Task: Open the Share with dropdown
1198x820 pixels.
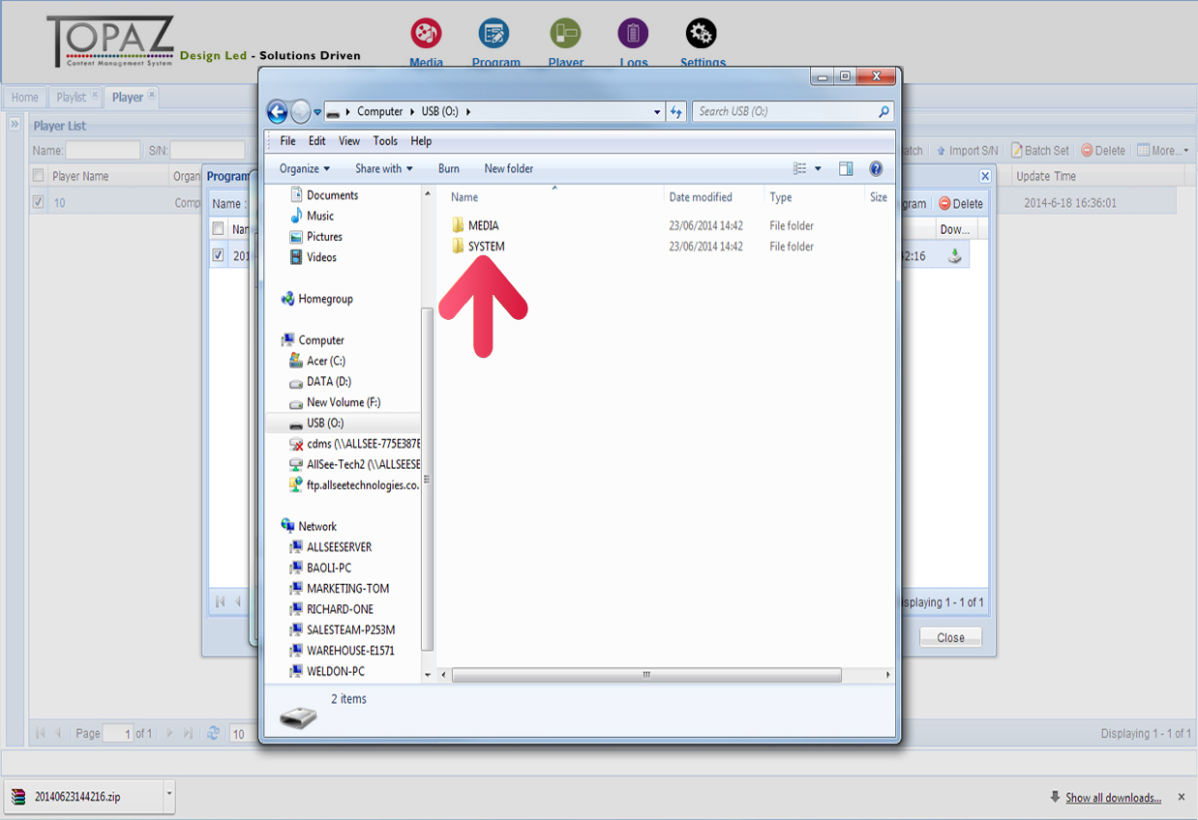Action: pos(383,168)
